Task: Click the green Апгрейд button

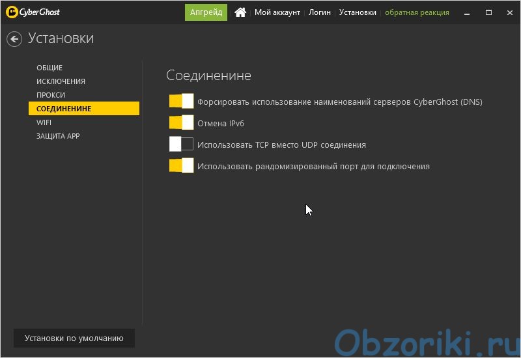Action: [206, 12]
